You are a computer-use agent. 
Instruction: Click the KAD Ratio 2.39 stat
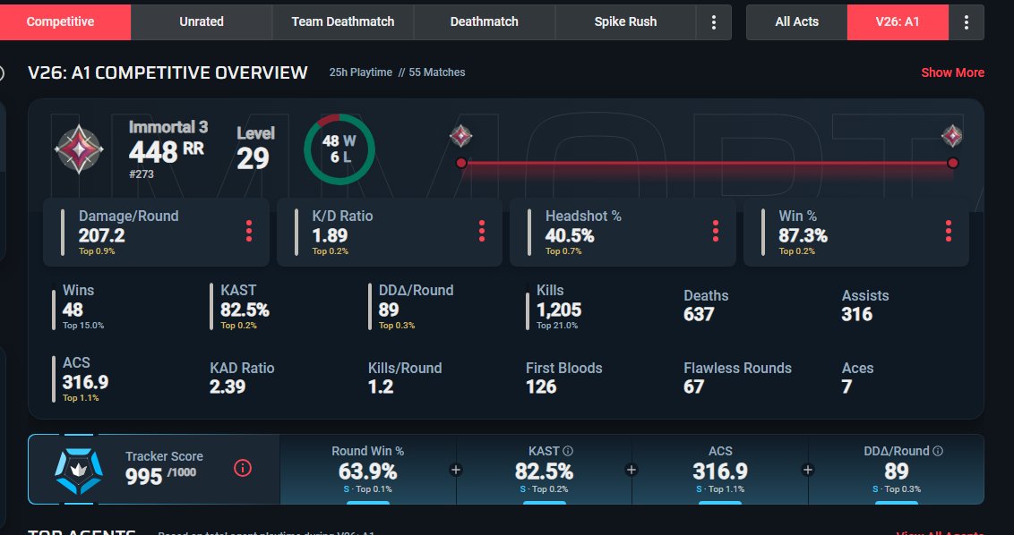click(242, 378)
